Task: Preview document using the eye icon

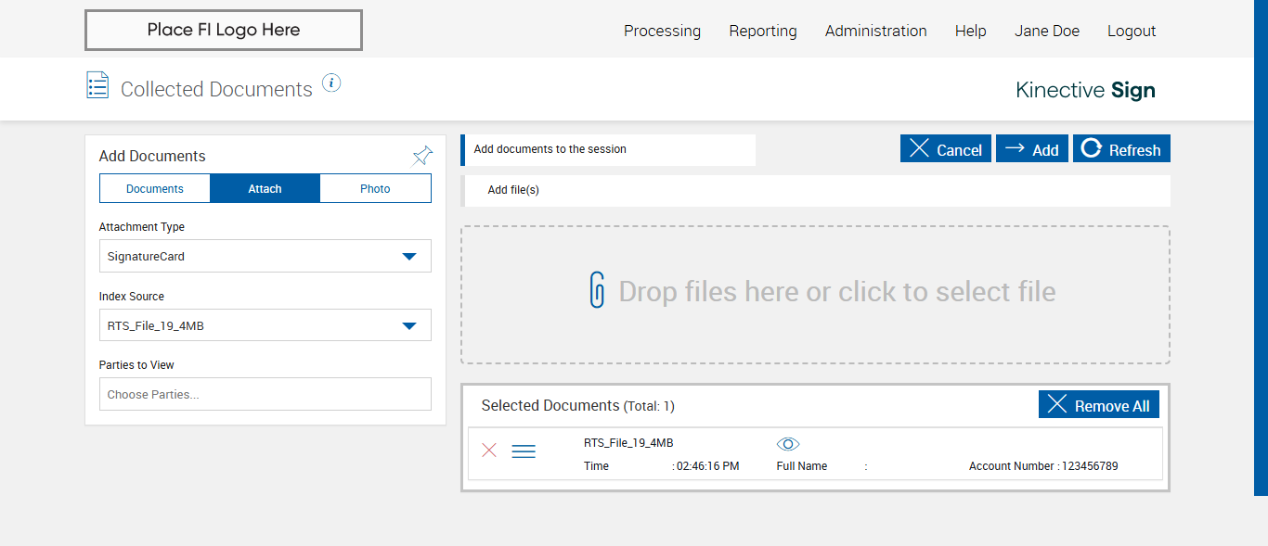Action: [787, 444]
